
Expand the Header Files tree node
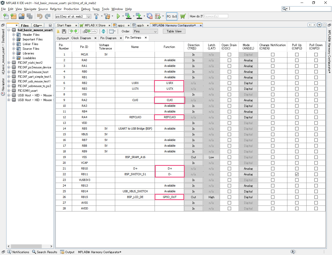click(x=14, y=34)
